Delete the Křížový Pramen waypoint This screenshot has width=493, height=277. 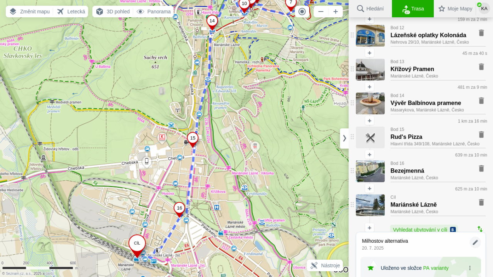(x=481, y=67)
